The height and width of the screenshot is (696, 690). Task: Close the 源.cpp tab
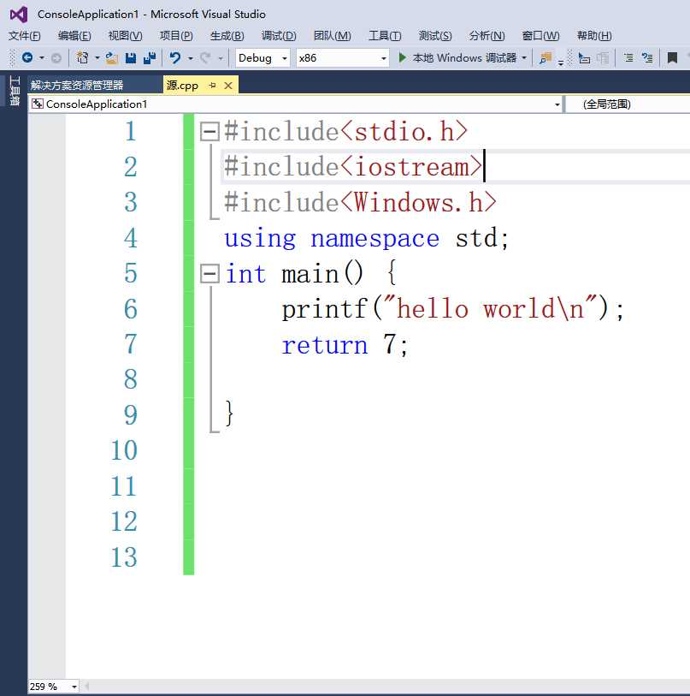(x=228, y=86)
